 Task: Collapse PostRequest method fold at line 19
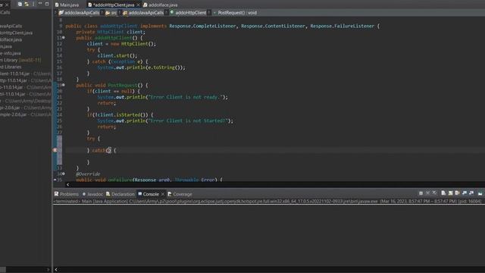coord(64,85)
